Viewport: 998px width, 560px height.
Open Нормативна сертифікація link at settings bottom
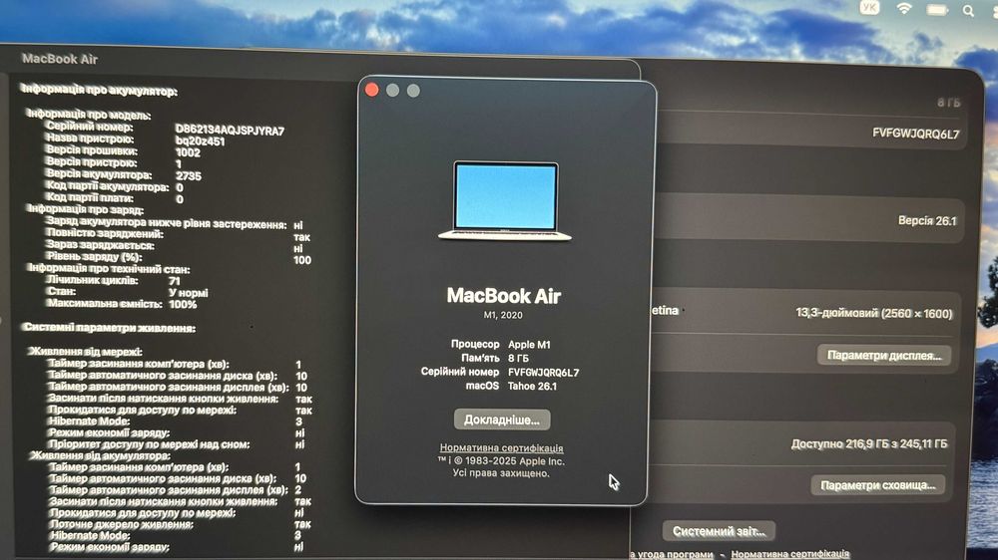coord(789,554)
